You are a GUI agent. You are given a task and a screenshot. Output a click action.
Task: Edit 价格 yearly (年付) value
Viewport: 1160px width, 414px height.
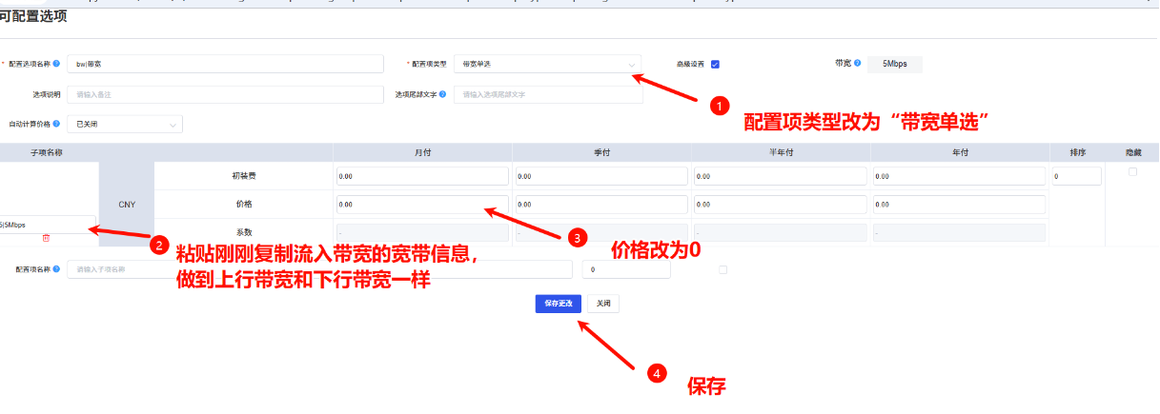(x=960, y=204)
